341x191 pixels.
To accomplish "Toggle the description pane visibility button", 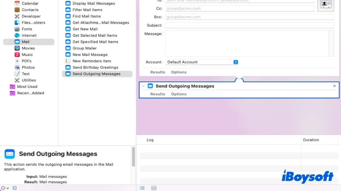I will pyautogui.click(x=15, y=188).
